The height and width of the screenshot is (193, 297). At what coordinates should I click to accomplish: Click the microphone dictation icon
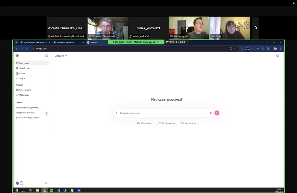[211, 113]
